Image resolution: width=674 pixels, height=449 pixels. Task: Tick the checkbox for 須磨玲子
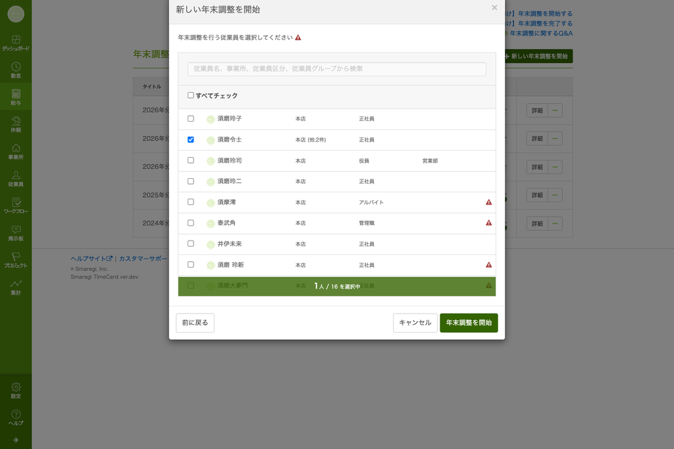pyautogui.click(x=190, y=118)
